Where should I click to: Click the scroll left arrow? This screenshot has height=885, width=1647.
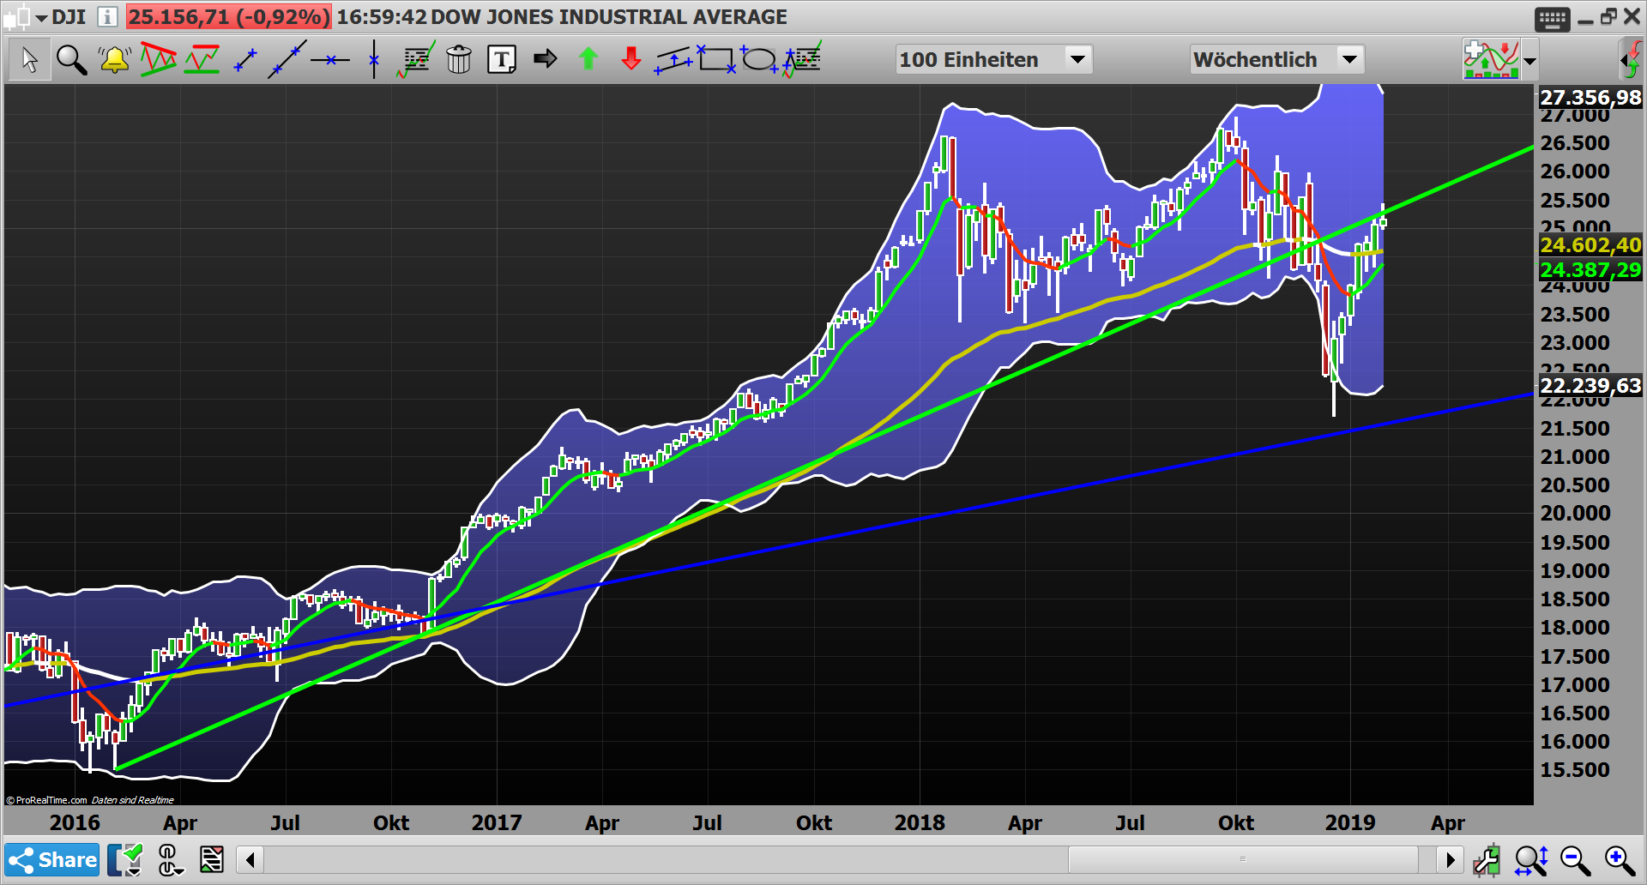point(250,859)
